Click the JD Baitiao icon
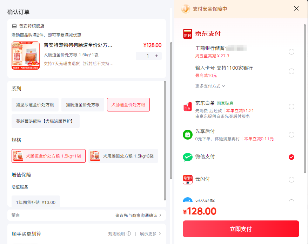The image size is (308, 244). click(x=188, y=106)
